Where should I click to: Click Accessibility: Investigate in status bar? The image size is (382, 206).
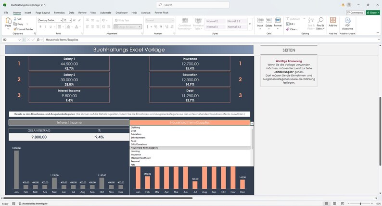coord(33,204)
